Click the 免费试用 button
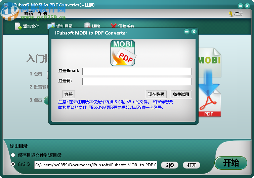 [x=181, y=94]
